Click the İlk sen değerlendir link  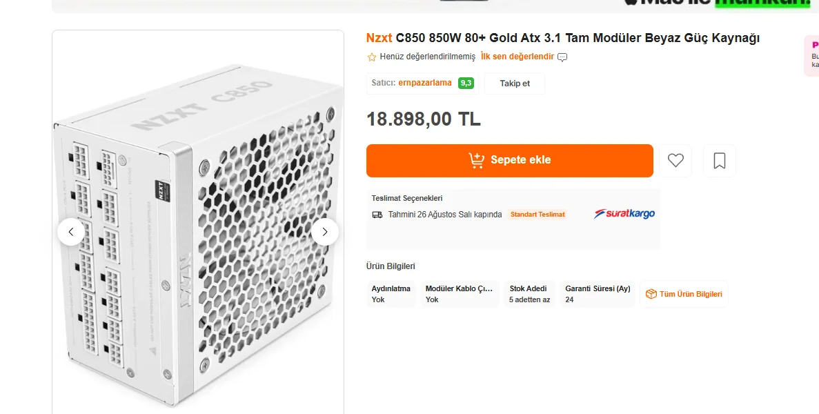tap(517, 57)
